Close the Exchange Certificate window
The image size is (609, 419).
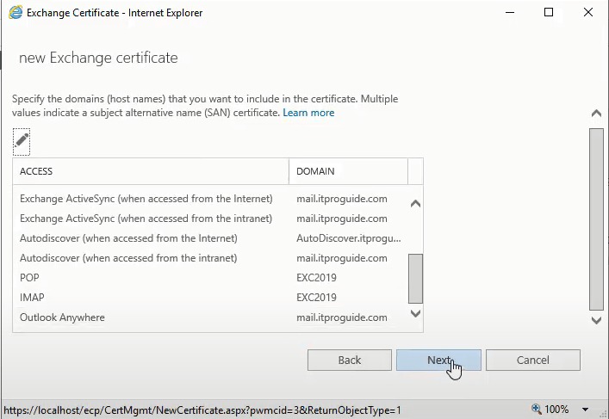(x=588, y=12)
